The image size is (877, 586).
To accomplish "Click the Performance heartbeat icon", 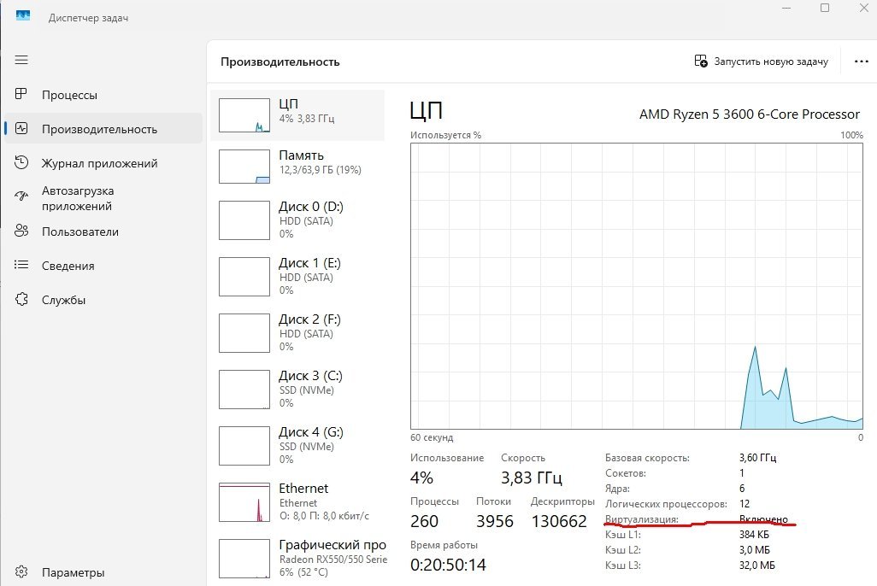I will click(x=21, y=129).
